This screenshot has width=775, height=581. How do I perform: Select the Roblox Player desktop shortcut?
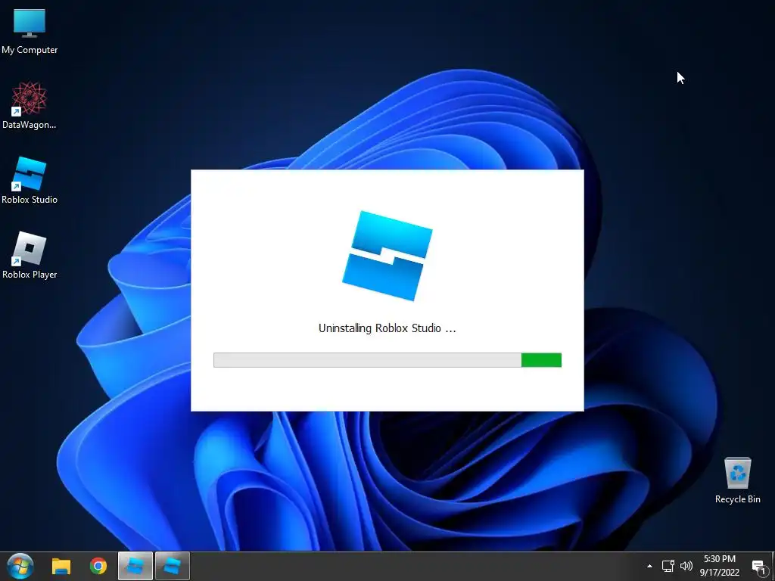pyautogui.click(x=30, y=255)
